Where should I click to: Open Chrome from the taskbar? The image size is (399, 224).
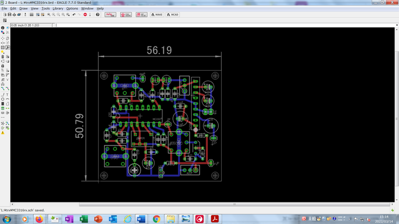[156, 219]
